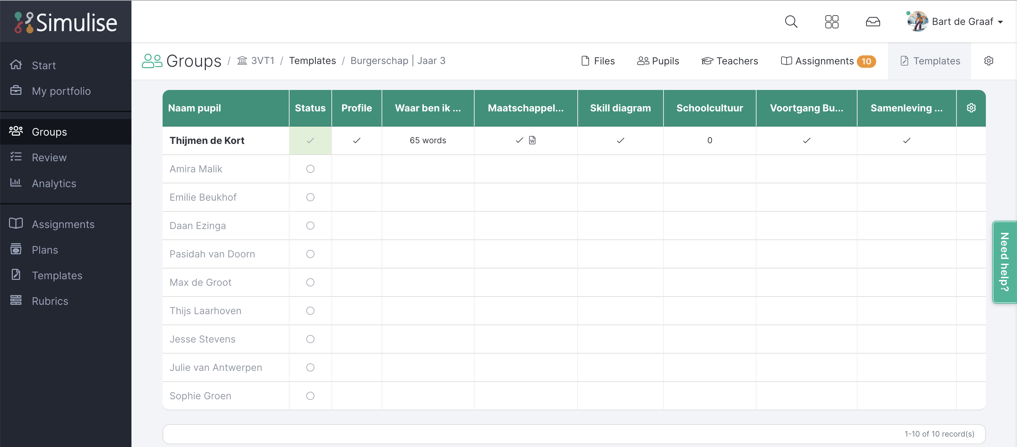
Task: Switch to the Assignments tab
Action: [824, 61]
